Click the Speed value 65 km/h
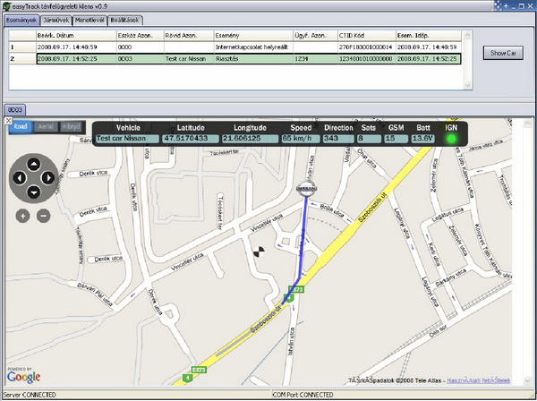This screenshot has width=537, height=401. point(301,139)
